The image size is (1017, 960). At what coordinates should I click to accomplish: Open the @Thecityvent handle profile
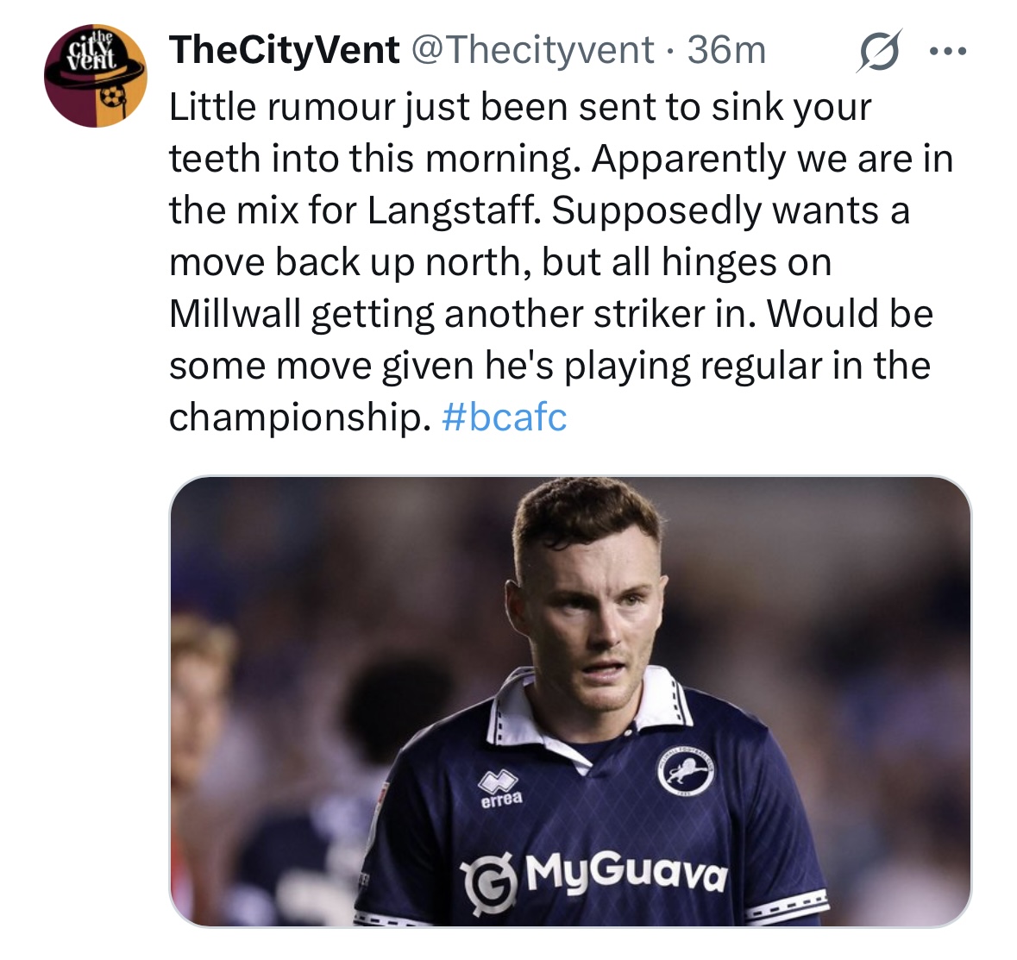(532, 50)
